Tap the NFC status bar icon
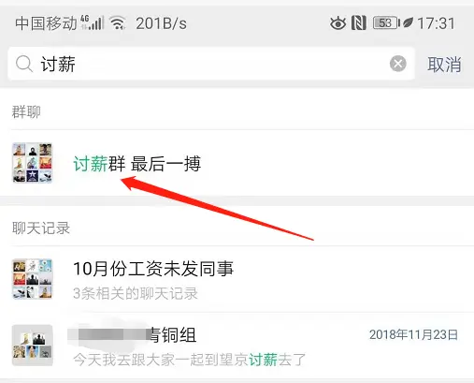Screen dimensions: 474x383 click(359, 23)
